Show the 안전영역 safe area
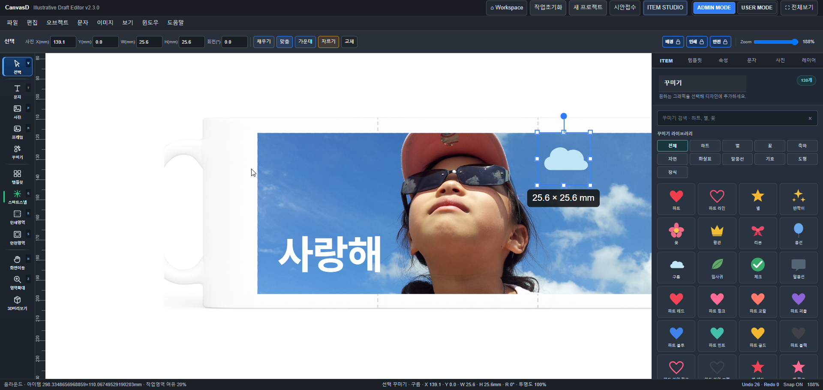 pyautogui.click(x=18, y=237)
